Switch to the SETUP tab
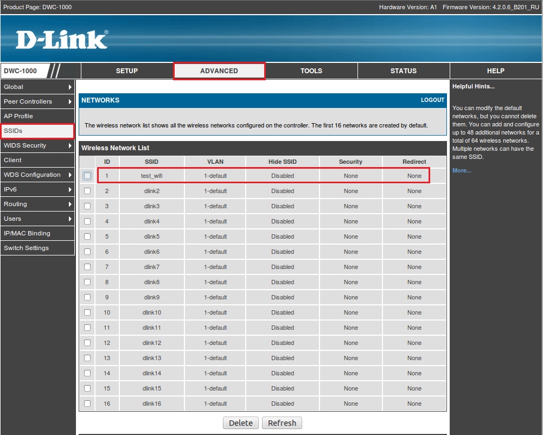The image size is (543, 435). pyautogui.click(x=127, y=71)
